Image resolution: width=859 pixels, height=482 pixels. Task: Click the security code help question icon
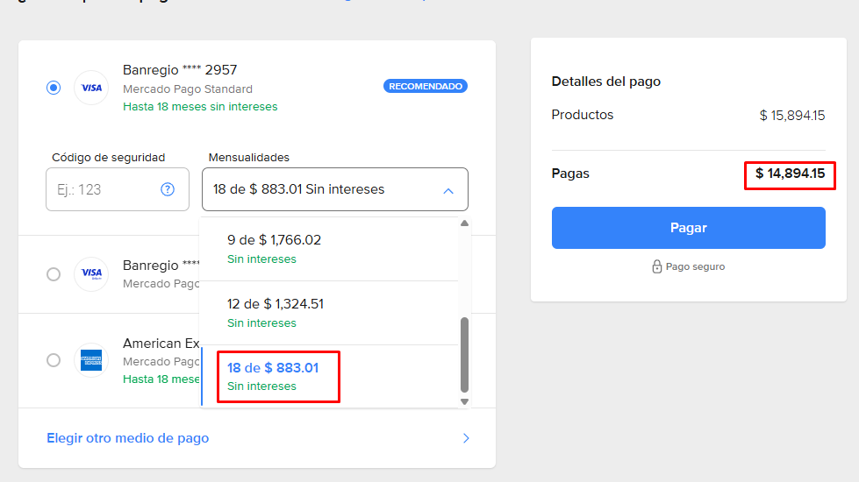(168, 189)
